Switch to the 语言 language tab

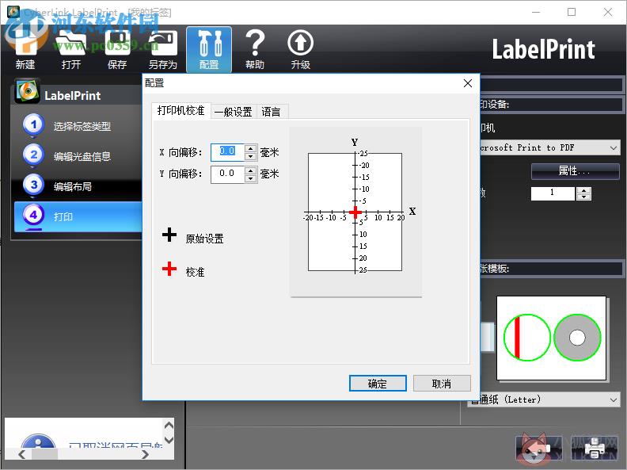pos(271,112)
